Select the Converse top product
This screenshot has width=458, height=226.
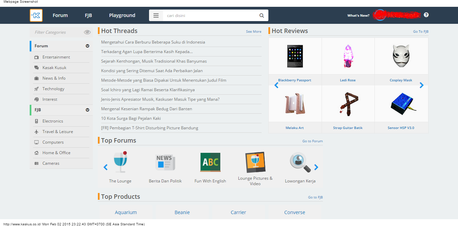[295, 212]
